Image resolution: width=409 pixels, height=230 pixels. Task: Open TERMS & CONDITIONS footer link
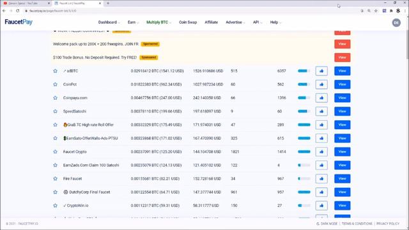357,224
